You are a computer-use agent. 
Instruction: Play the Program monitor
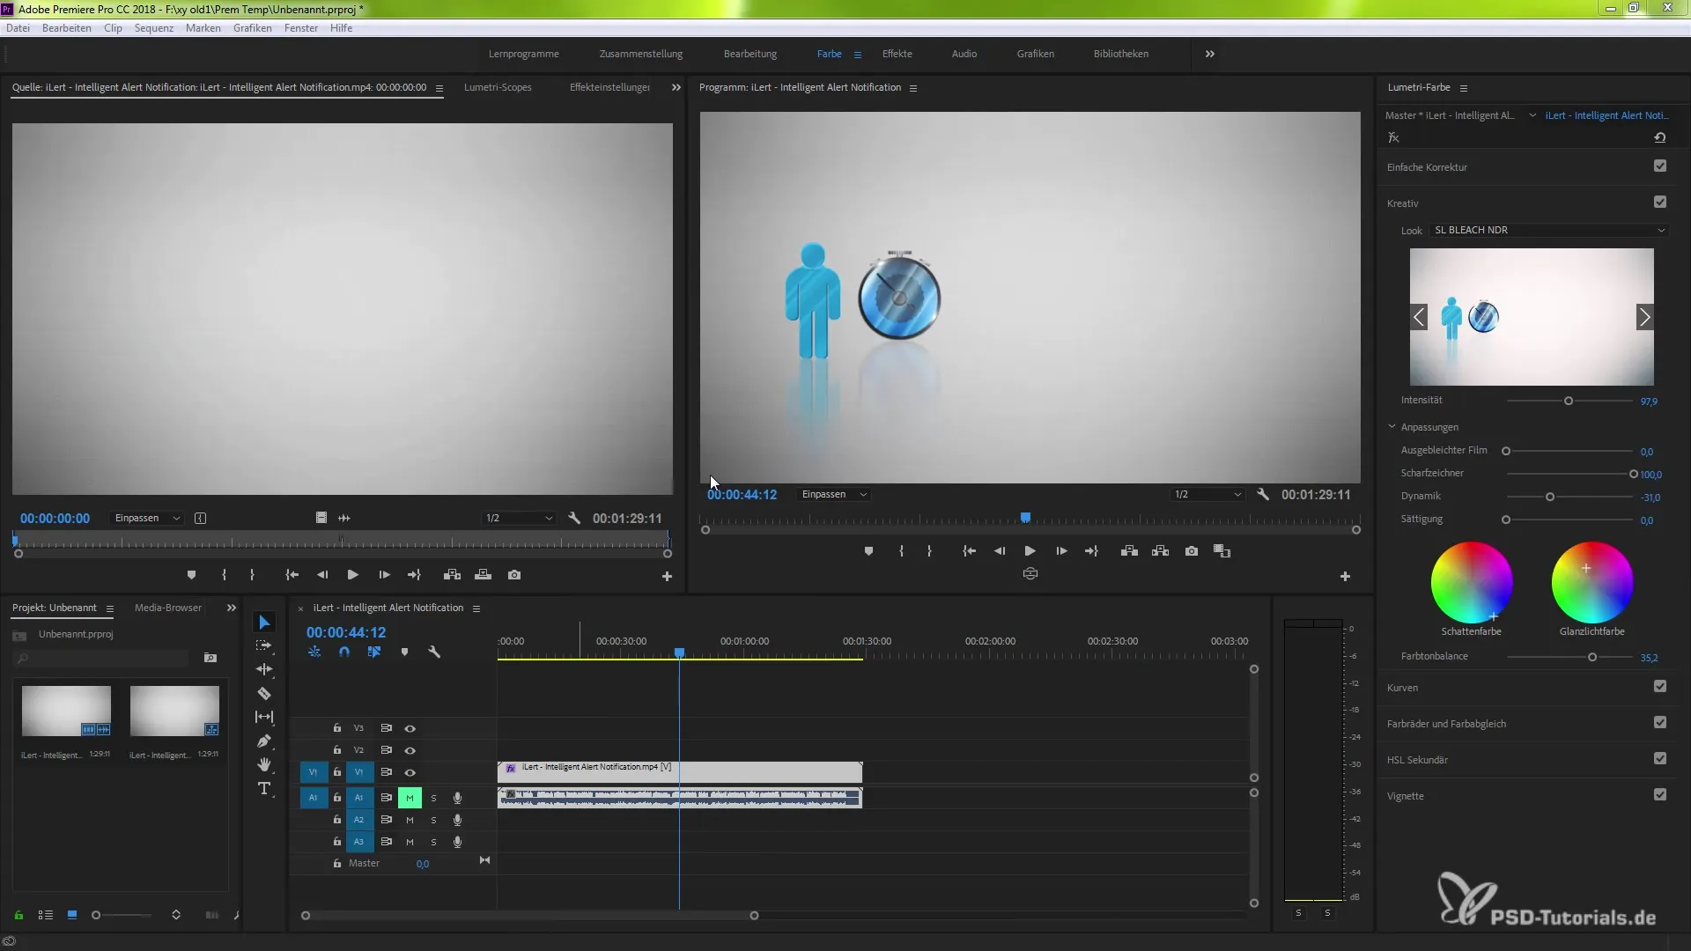point(1030,551)
